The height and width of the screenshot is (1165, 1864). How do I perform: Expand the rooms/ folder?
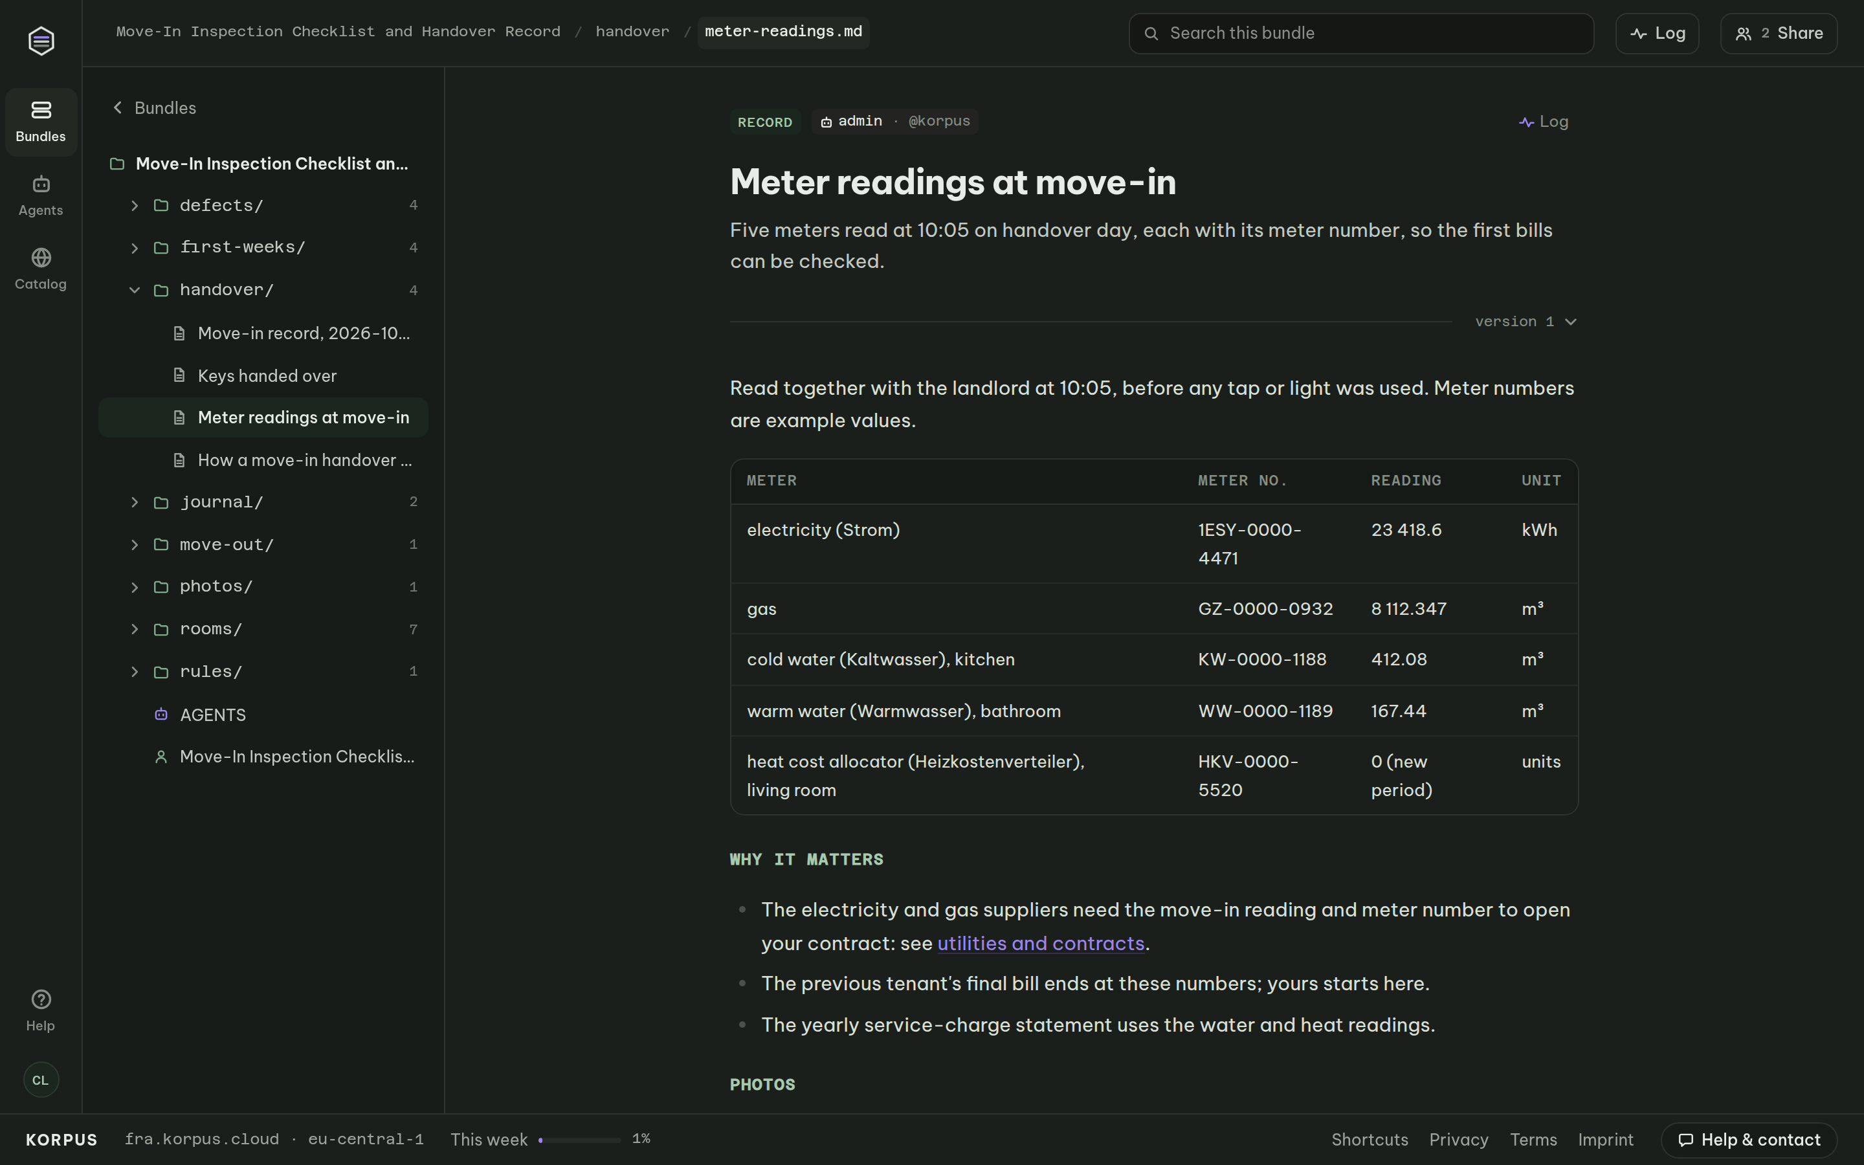(134, 628)
